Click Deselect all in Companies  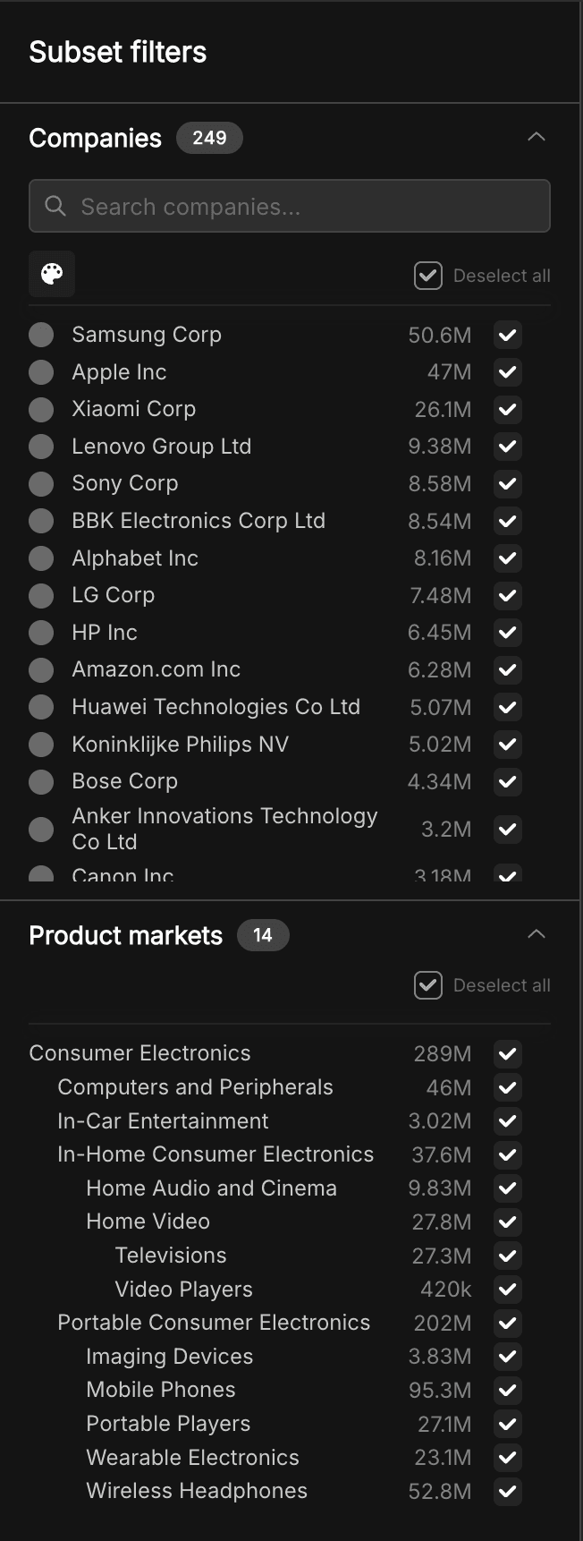pos(483,276)
